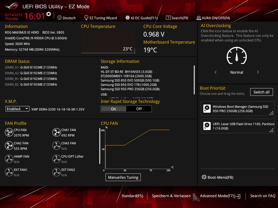Viewport: 278px width, 208px height.
Task: Grab the Lexar USB entry drag handle
Action: pyautogui.click(x=271, y=130)
